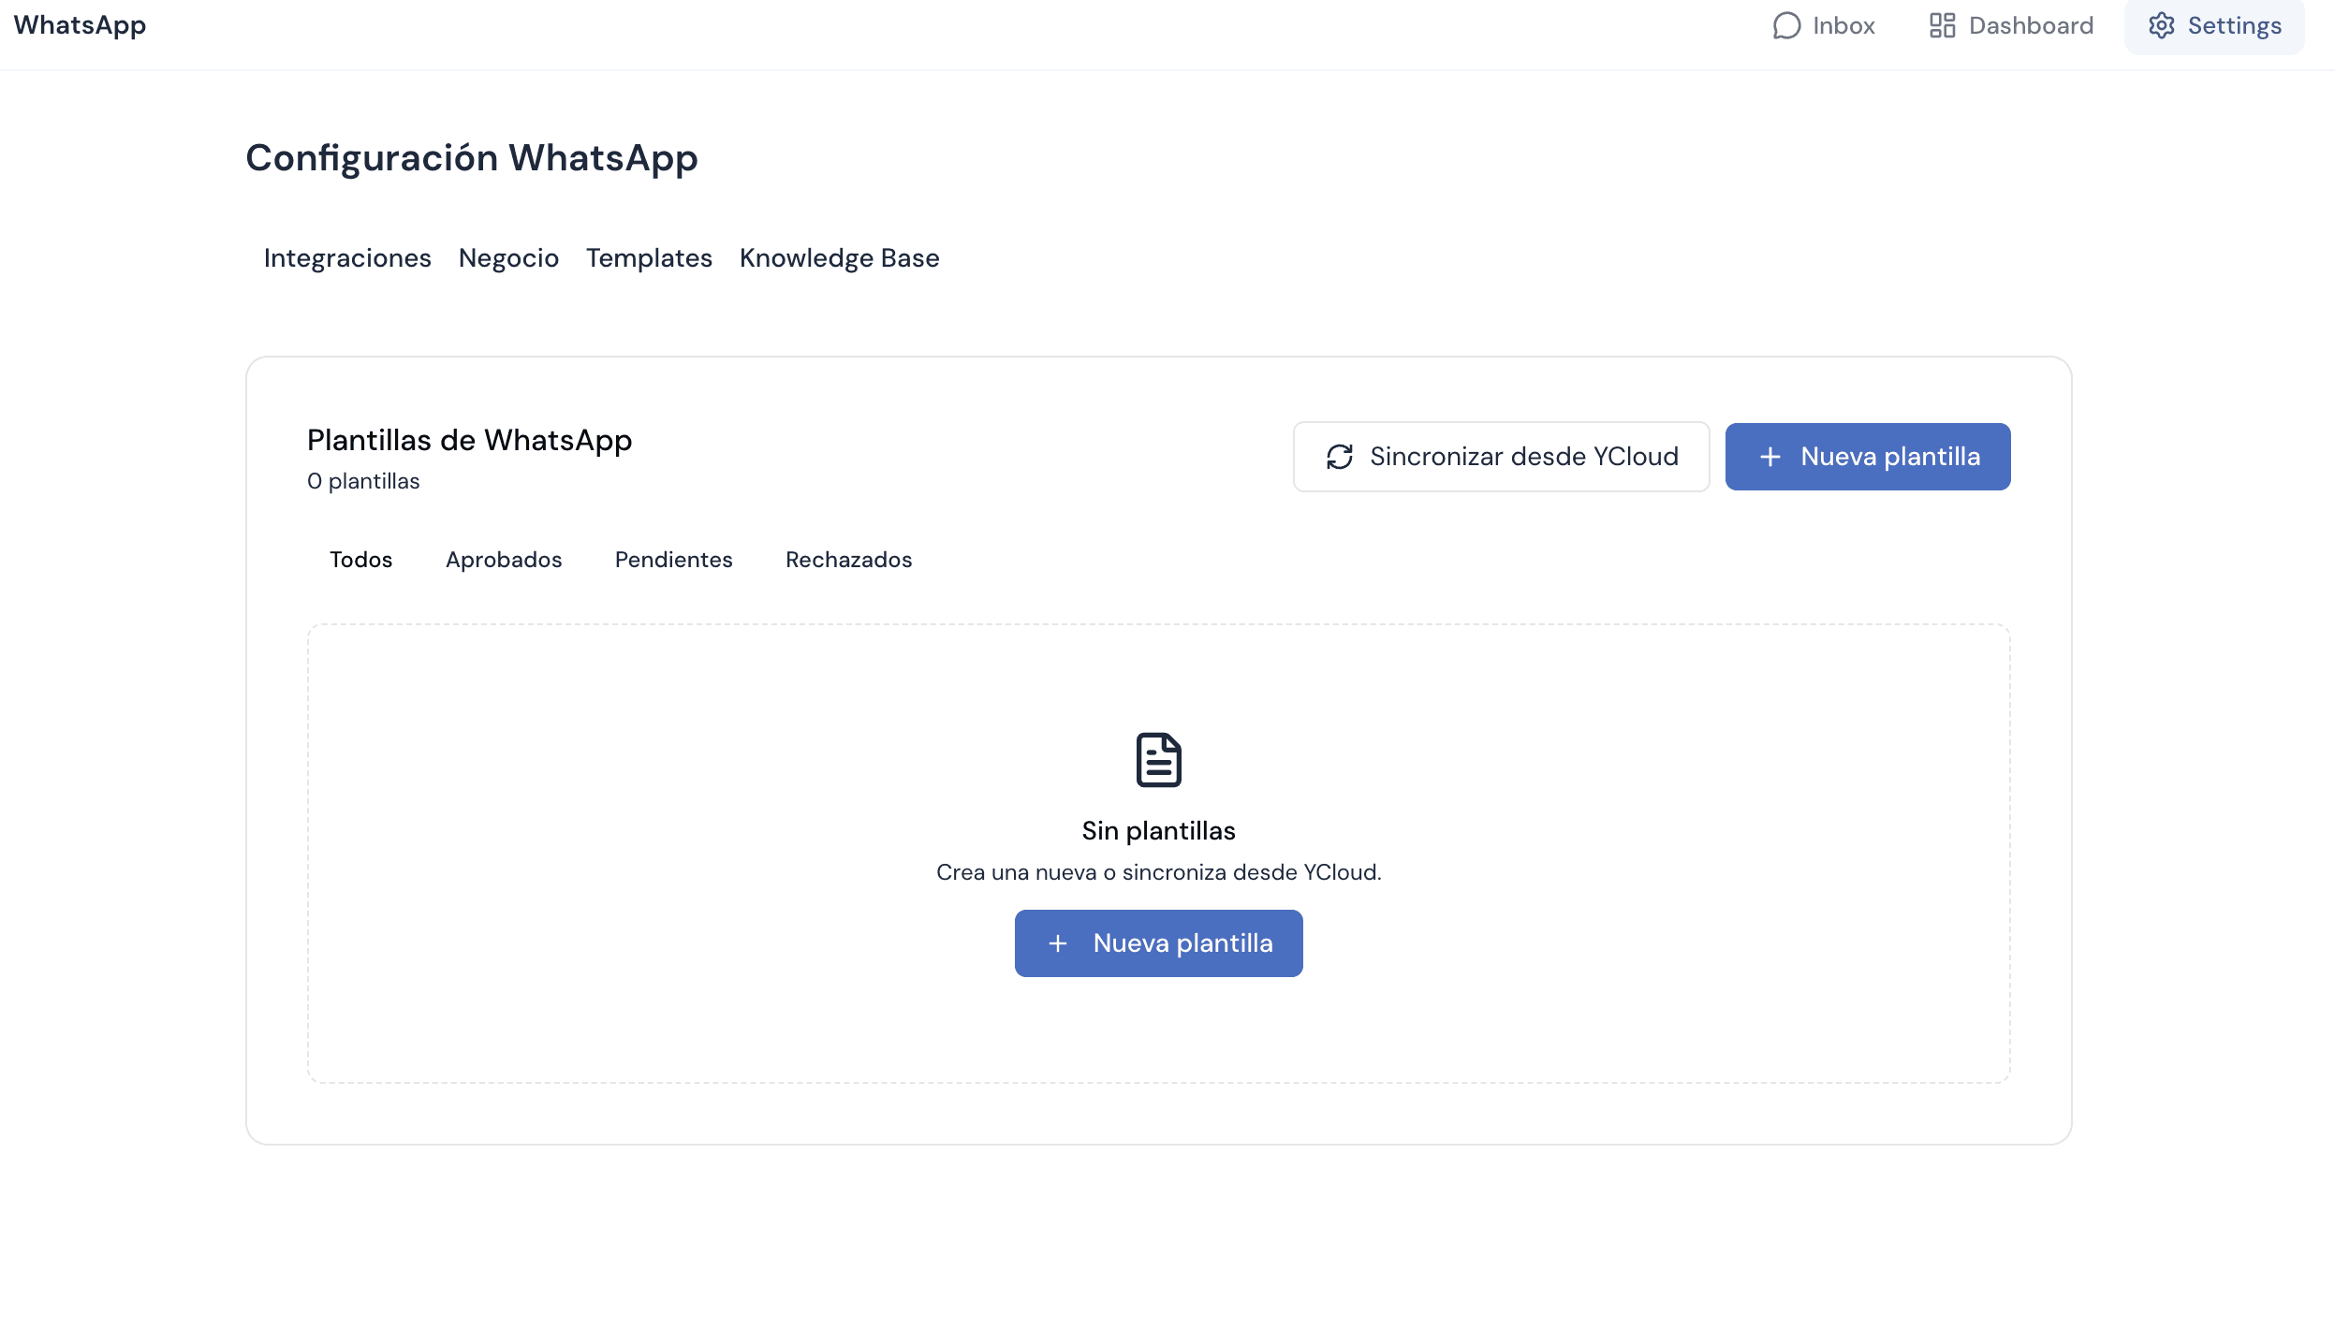The image size is (2335, 1344).
Task: Open the Knowledge Base tab
Action: click(x=840, y=258)
